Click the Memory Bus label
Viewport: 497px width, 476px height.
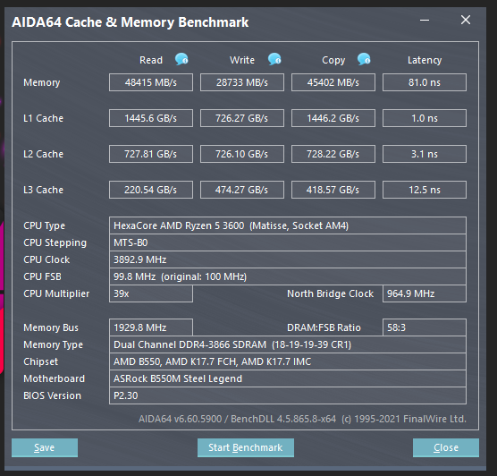tap(51, 327)
